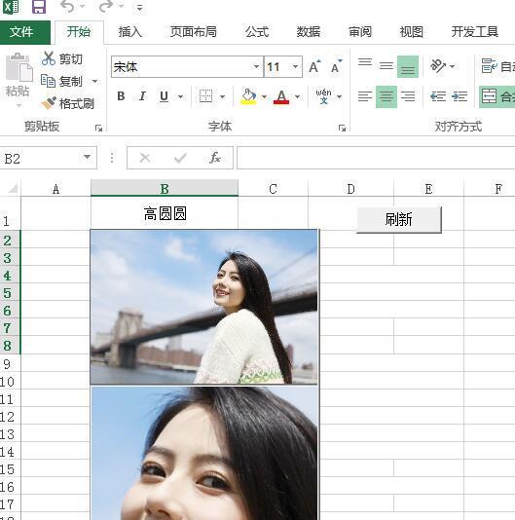Open Customize Quick Access Toolbar dropdown

[140, 7]
